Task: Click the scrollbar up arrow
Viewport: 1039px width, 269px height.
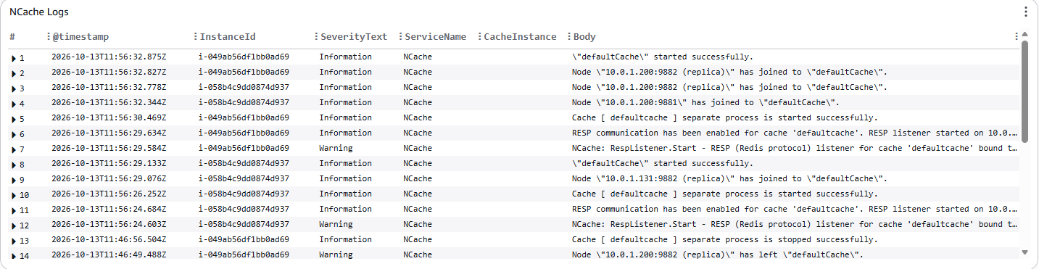Action: [1024, 35]
